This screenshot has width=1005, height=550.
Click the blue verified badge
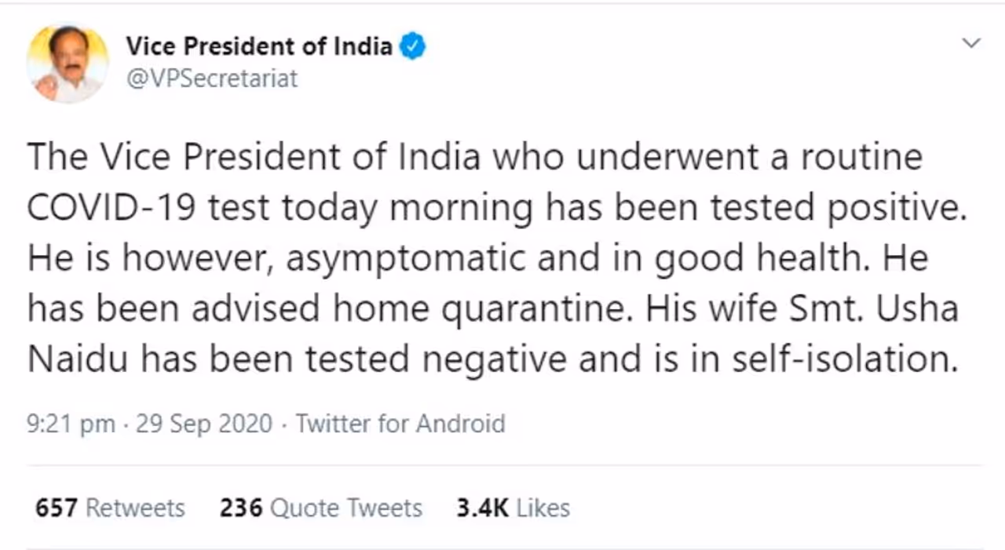tap(413, 46)
